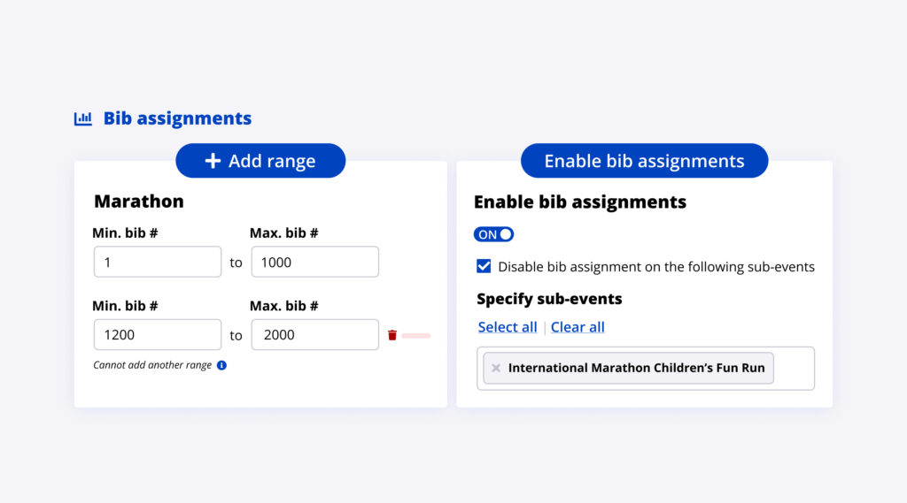This screenshot has height=503, width=907.
Task: Delete the 1200 to 2000 range with trash icon
Action: tap(392, 335)
